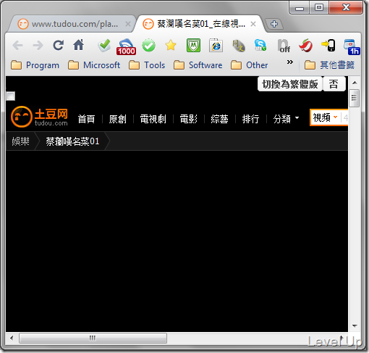Switch to the www.tudou.com/pla... tab
369x353 pixels.
(x=72, y=24)
